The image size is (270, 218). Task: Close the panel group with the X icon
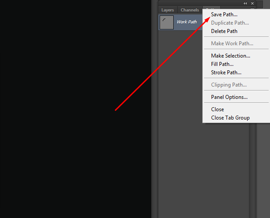coord(252,3)
